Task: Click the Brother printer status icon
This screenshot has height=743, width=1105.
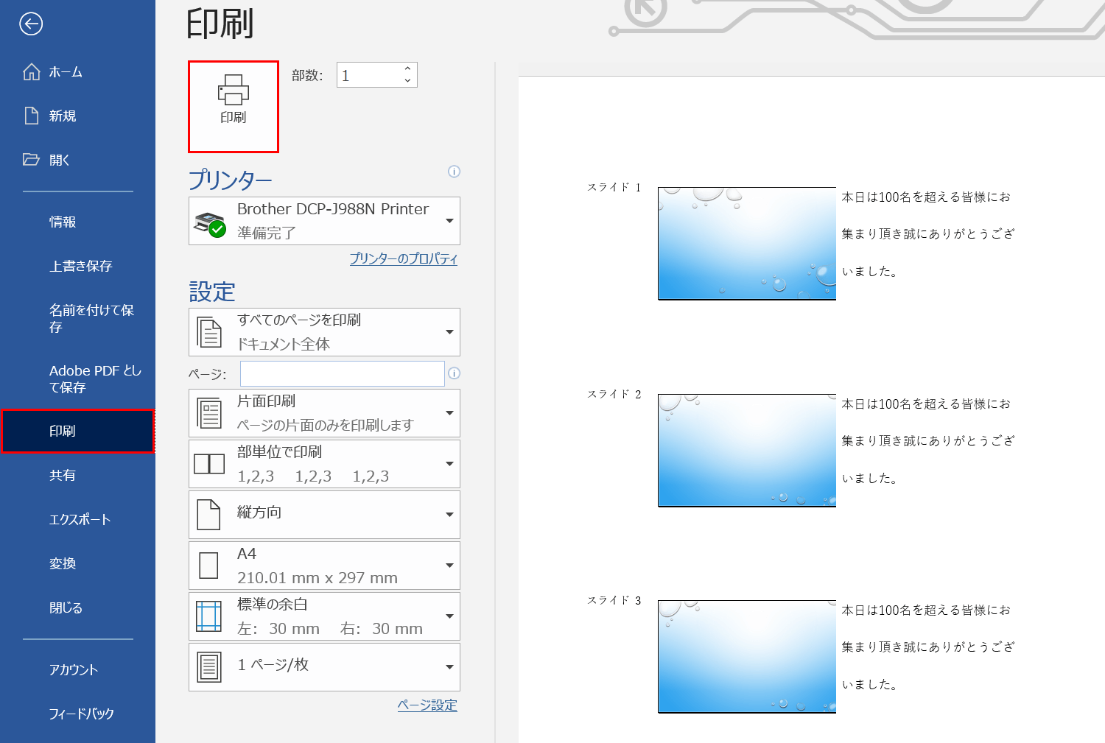Action: (x=209, y=224)
